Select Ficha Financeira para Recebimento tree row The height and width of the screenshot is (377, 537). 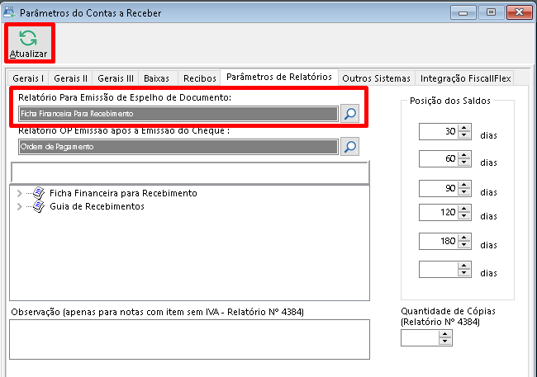tap(123, 193)
